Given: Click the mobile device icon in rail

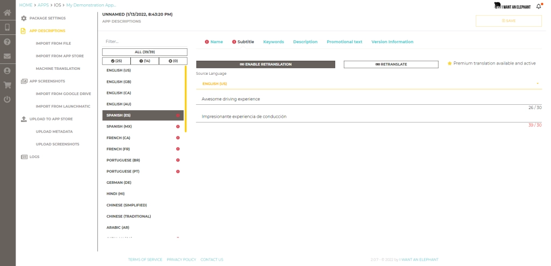Looking at the screenshot, I should point(7,27).
